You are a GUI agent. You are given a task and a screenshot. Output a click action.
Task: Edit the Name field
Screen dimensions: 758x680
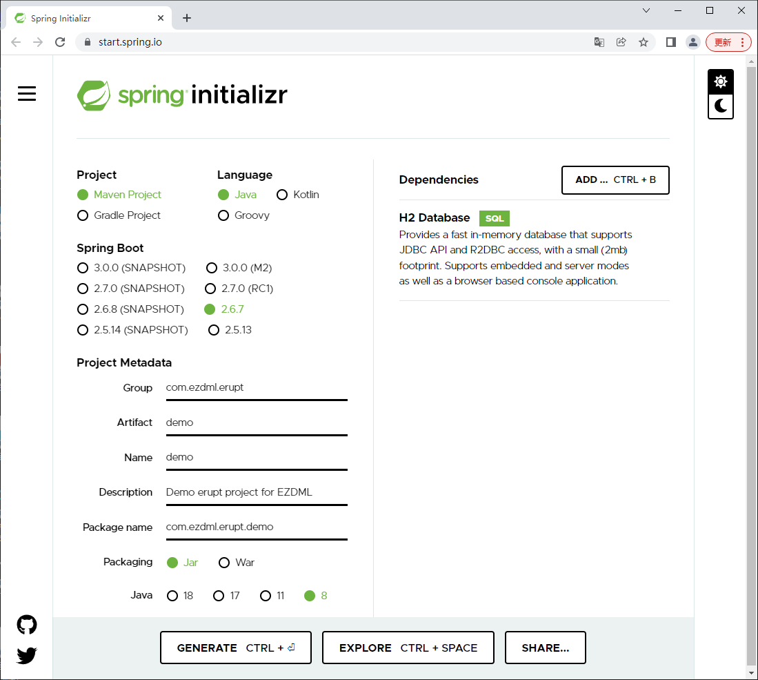pyautogui.click(x=257, y=458)
